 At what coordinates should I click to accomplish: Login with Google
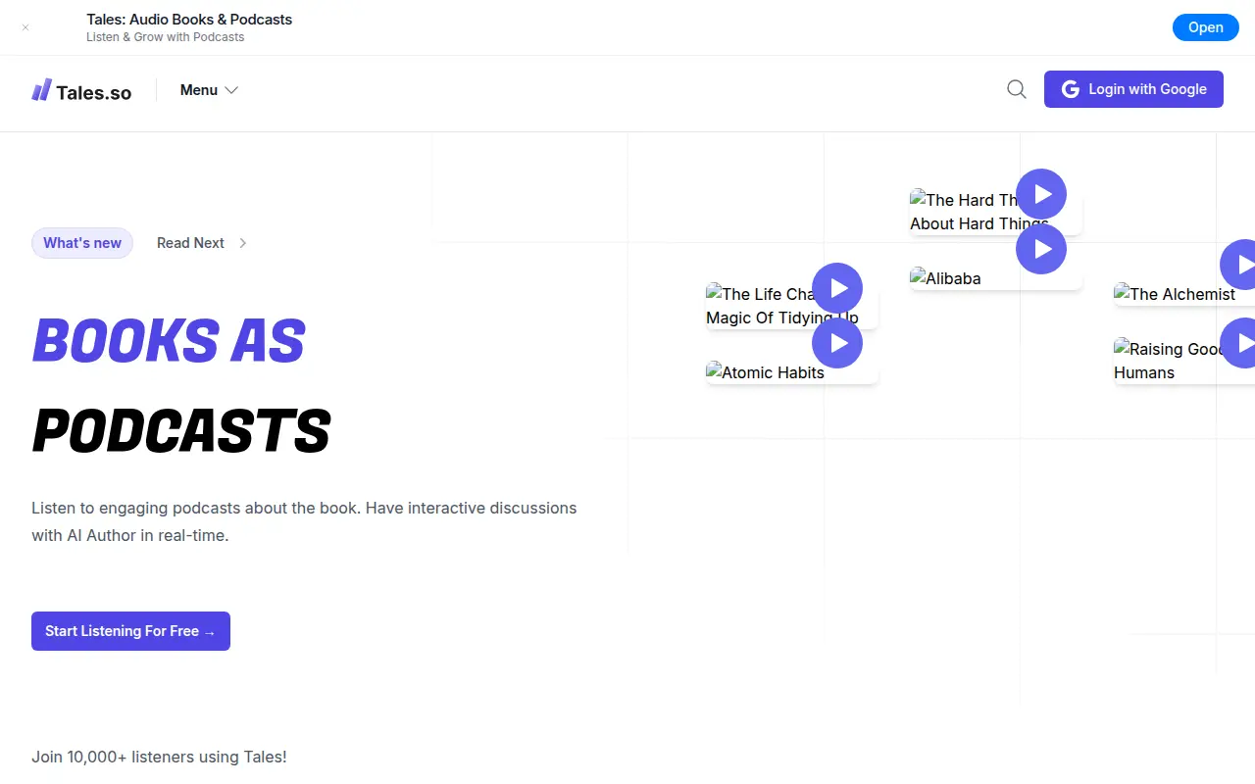[1133, 89]
